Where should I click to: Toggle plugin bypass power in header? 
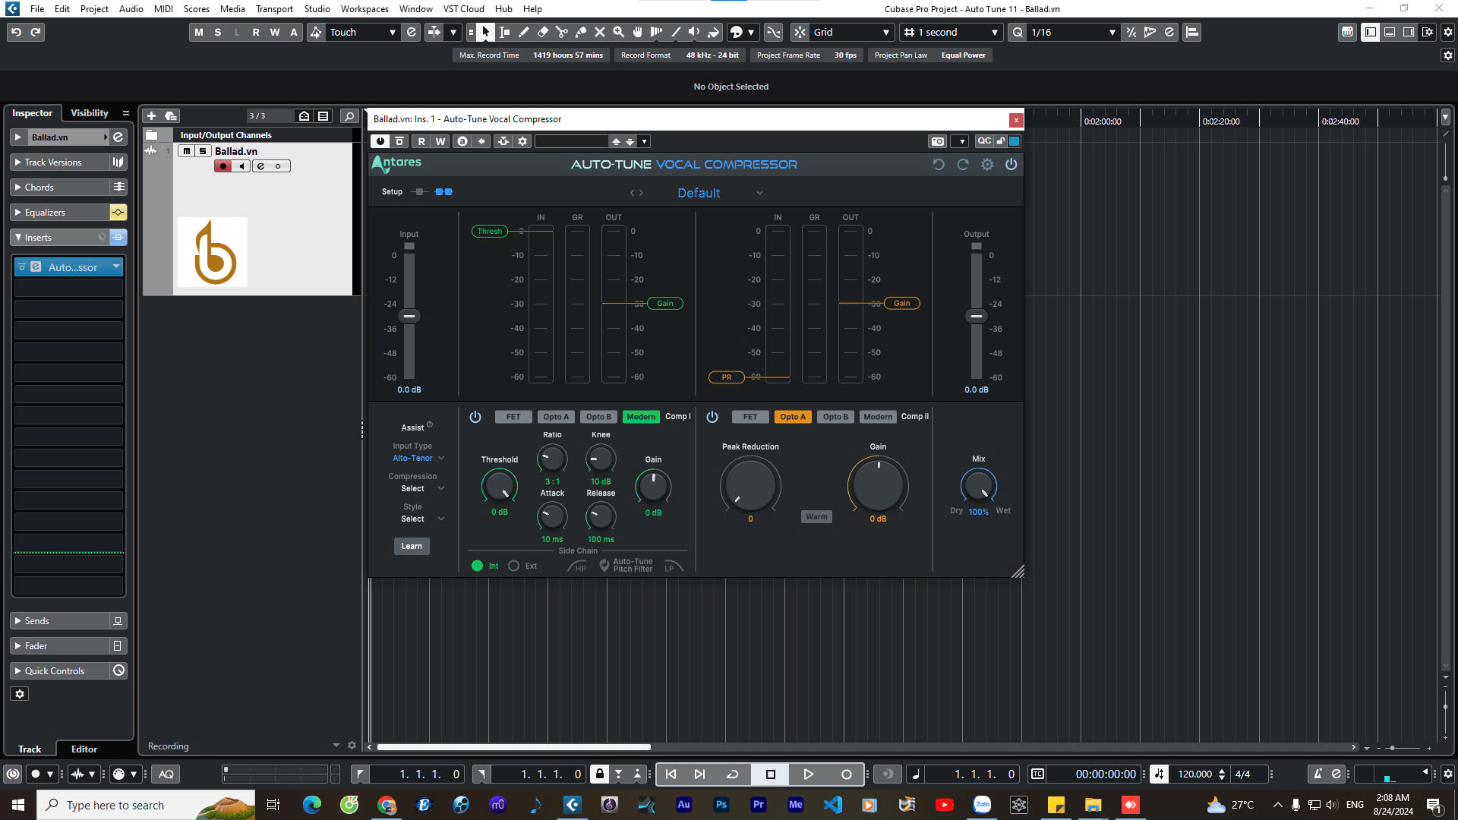(x=1011, y=164)
